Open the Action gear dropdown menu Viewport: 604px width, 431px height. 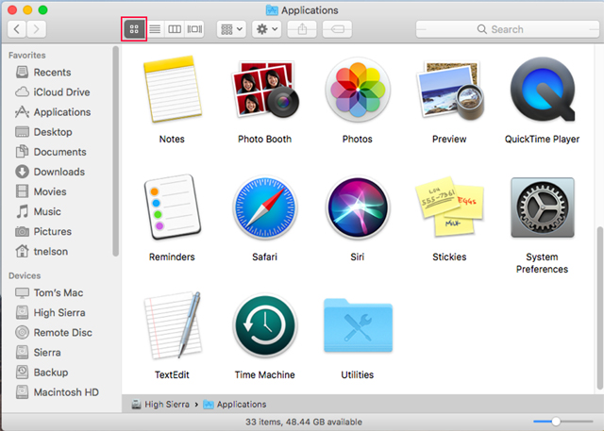267,29
